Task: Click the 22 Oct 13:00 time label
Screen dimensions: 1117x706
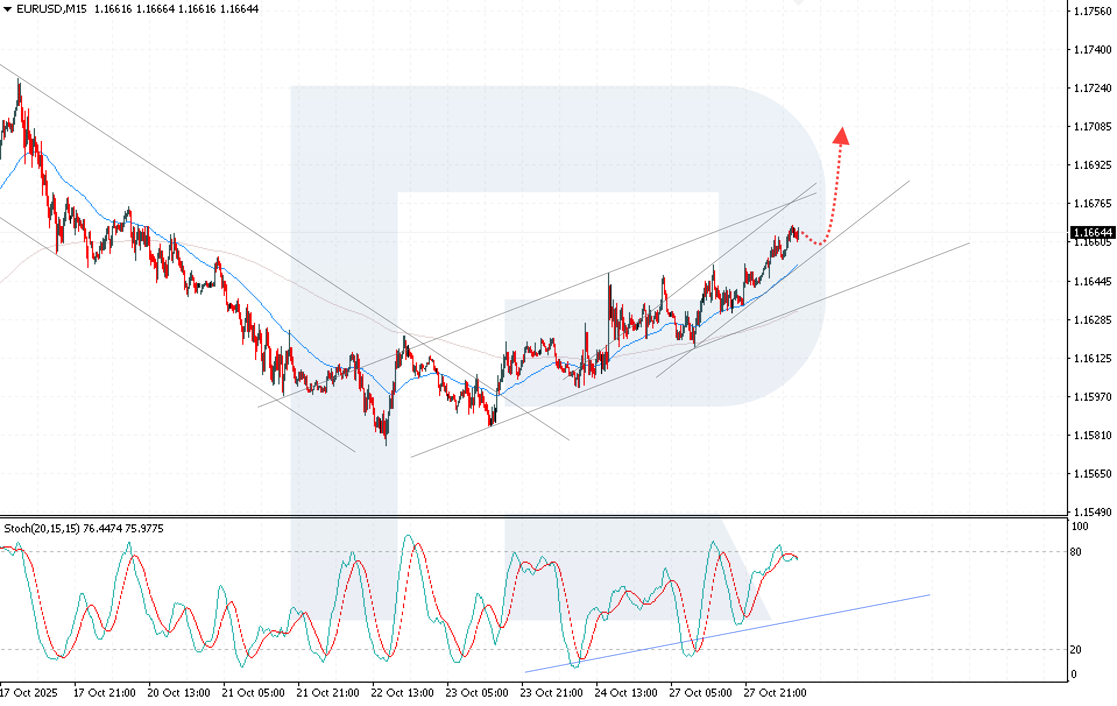Action: 402,693
